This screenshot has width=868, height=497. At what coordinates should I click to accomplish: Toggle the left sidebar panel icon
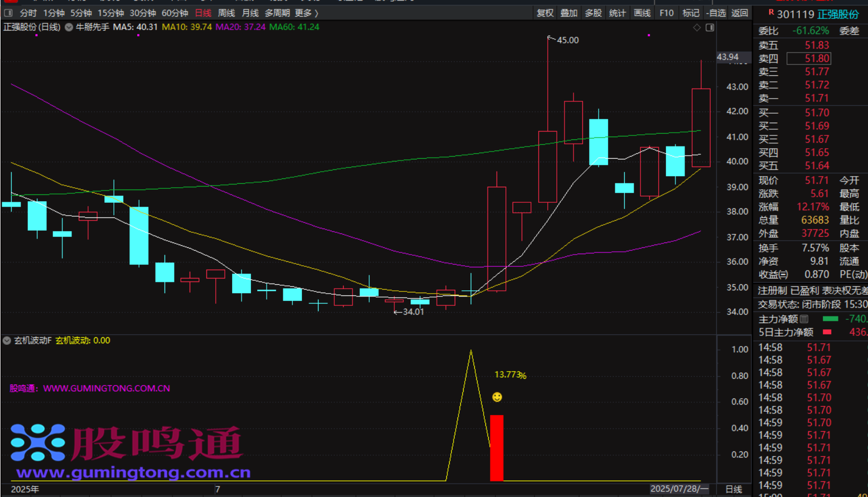(8, 13)
